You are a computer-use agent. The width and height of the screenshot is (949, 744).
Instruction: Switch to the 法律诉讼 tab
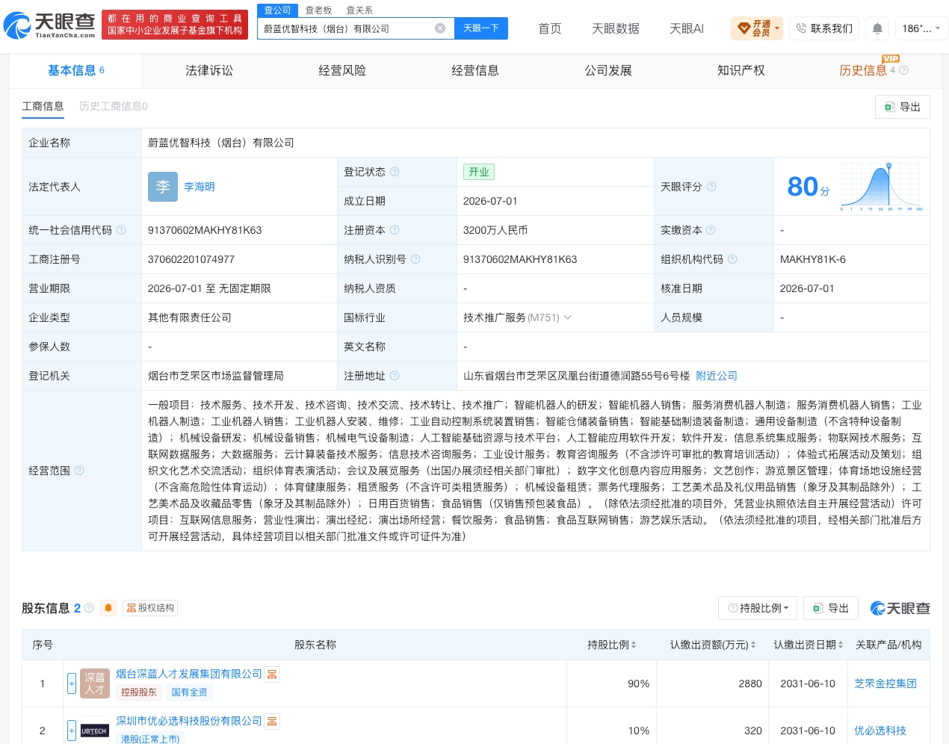(x=209, y=71)
